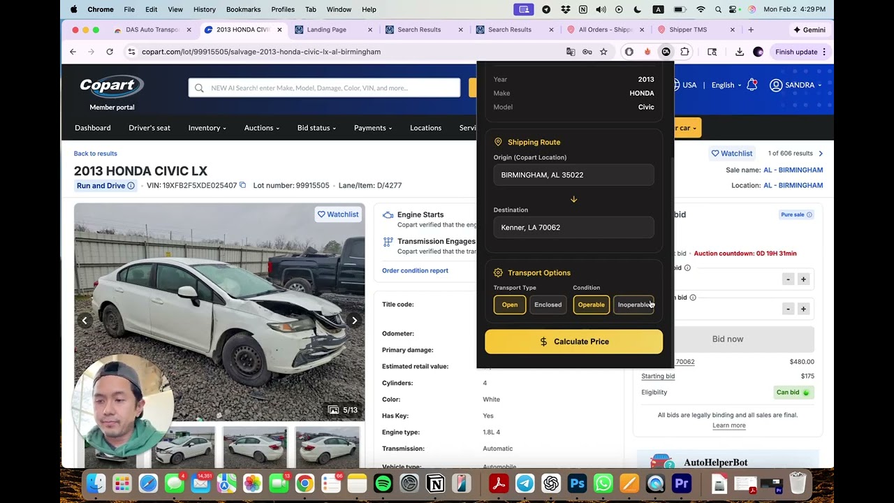Show Run and Drive info icon
Screen dimensions: 894x503
pyautogui.click(x=131, y=186)
